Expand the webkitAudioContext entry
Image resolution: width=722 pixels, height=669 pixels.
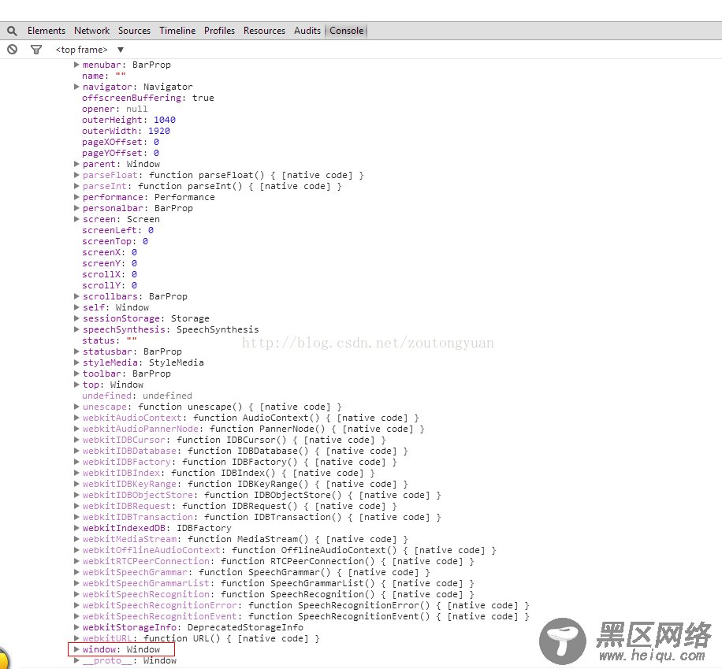coord(76,418)
